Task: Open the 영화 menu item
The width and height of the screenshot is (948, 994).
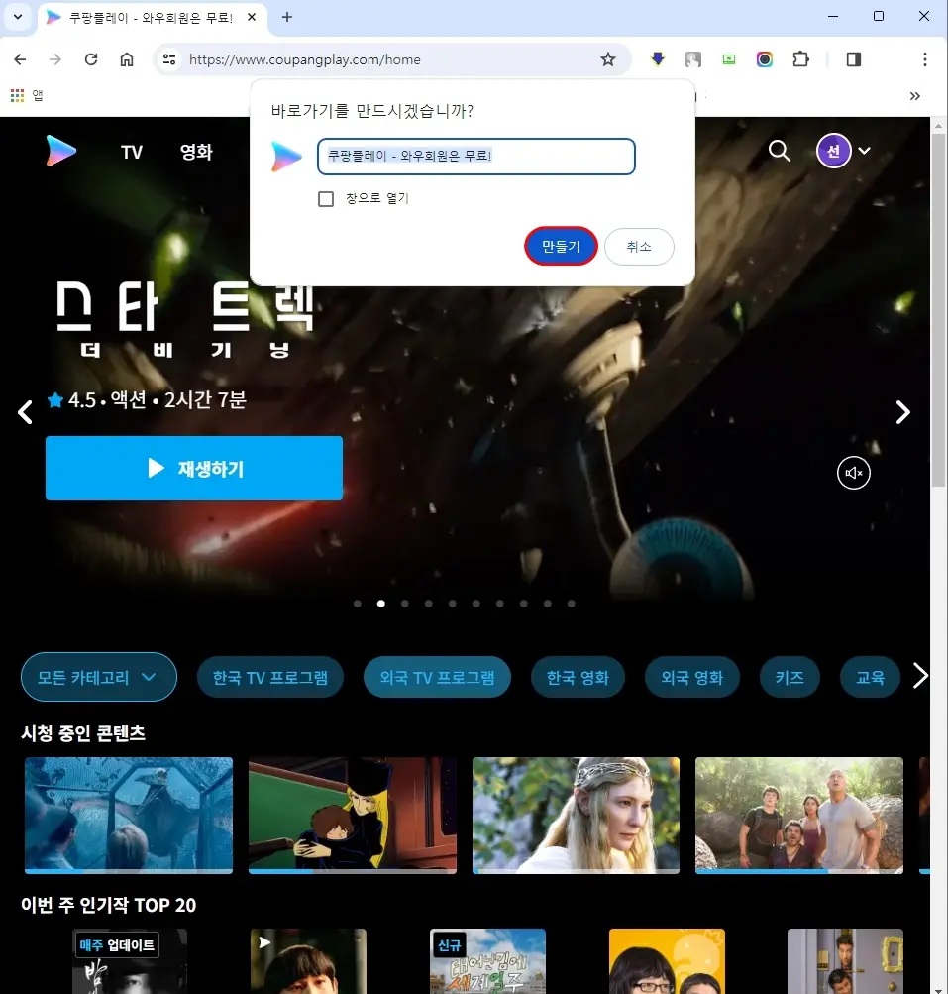Action: [x=195, y=152]
